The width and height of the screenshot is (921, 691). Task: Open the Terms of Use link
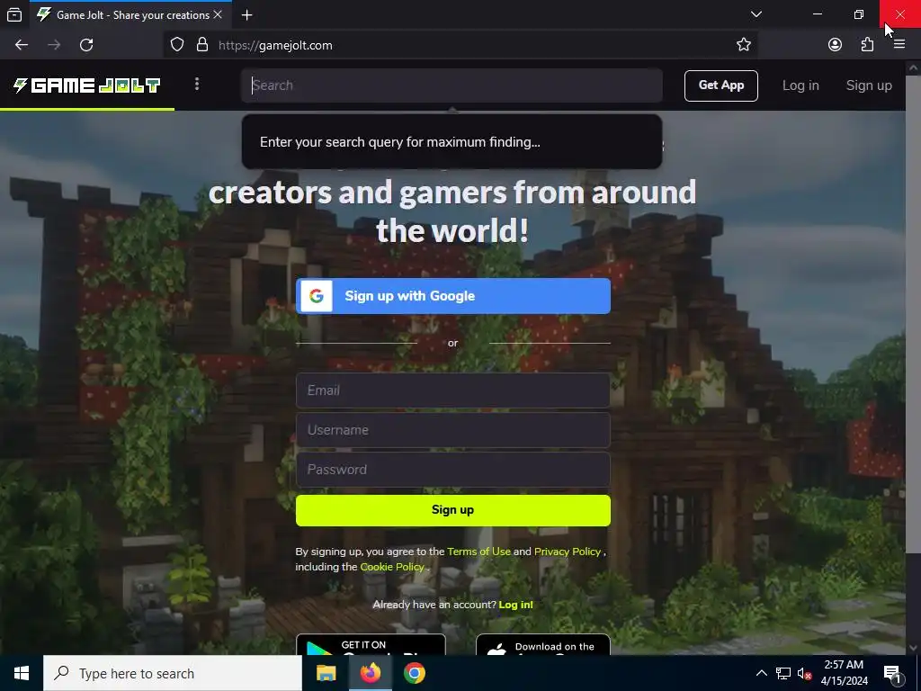coord(478,552)
